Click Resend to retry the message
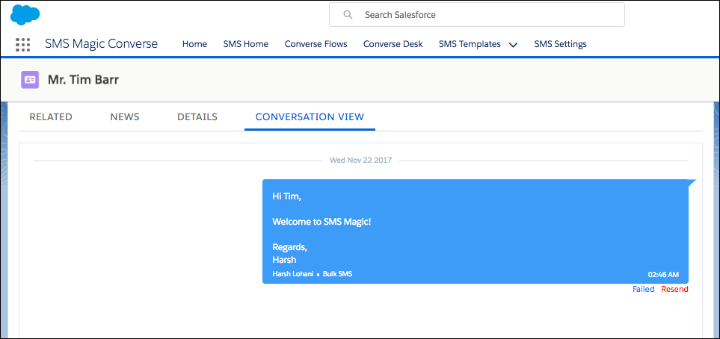 [674, 289]
